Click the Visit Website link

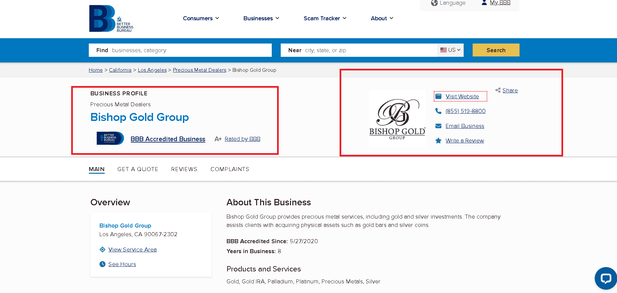[462, 96]
